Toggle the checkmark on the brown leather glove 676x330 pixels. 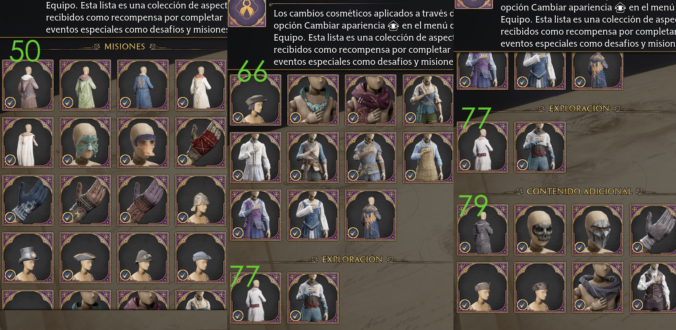(x=68, y=218)
